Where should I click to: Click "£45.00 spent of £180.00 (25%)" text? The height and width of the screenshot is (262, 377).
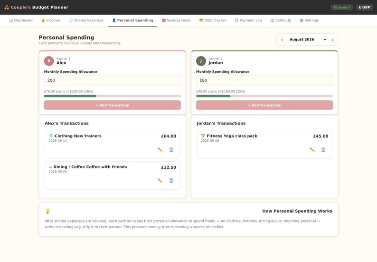[221, 91]
